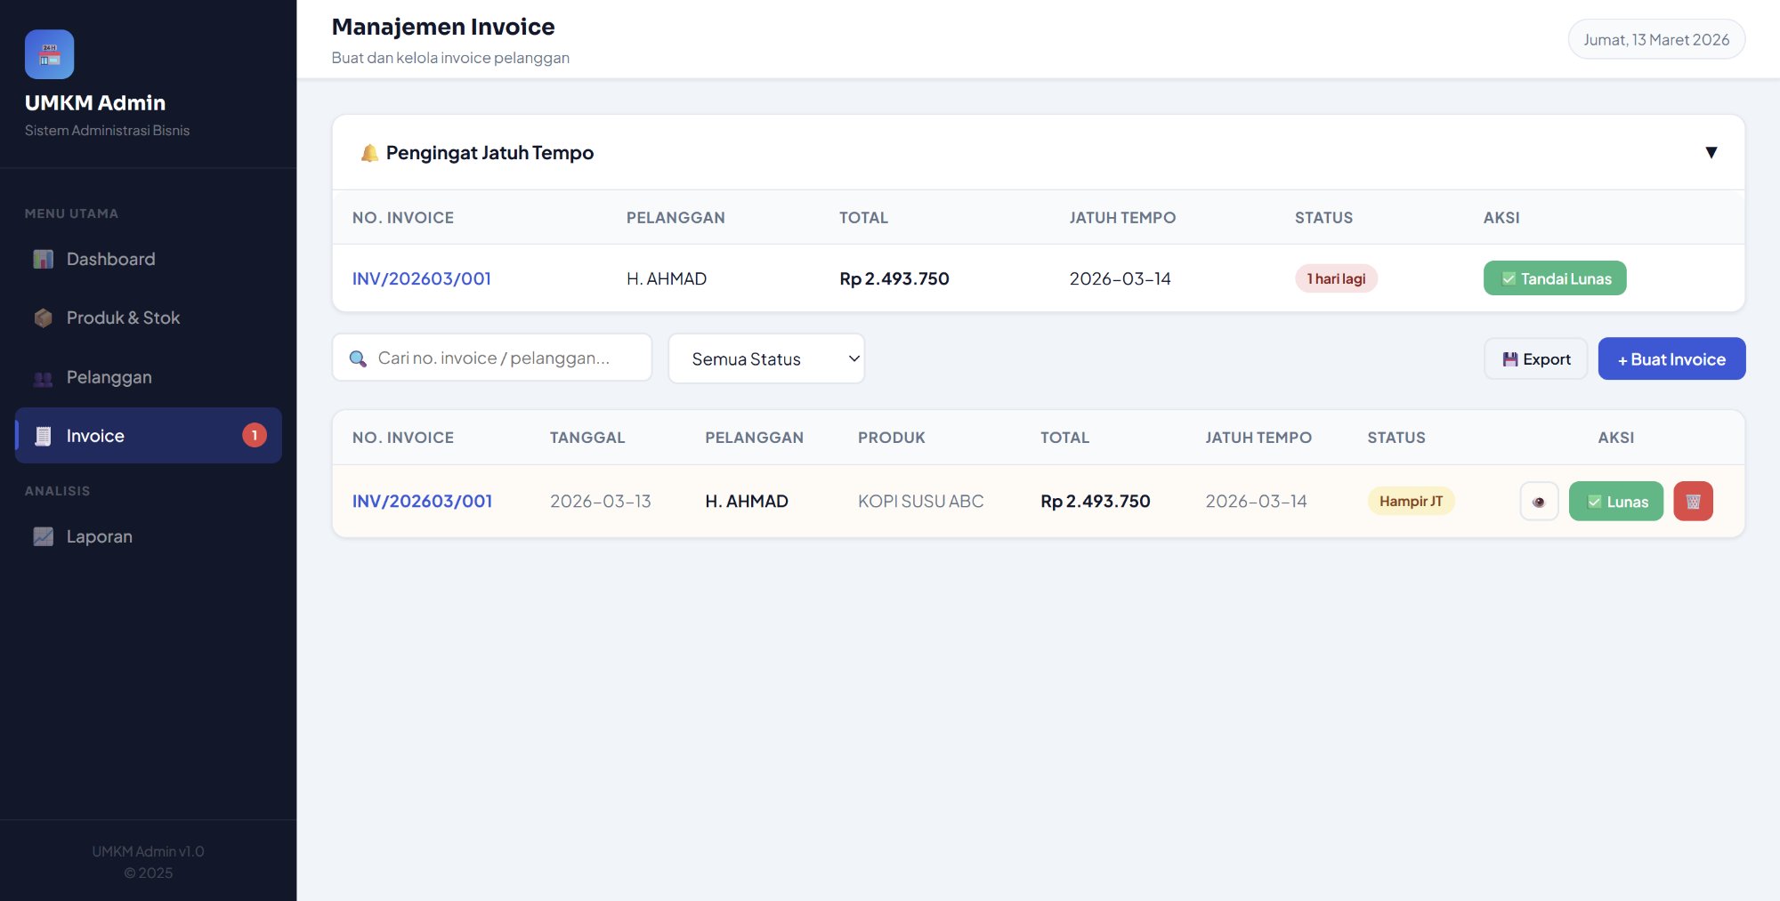This screenshot has height=901, width=1780.
Task: Click the red trash icon to delete invoice
Action: (1693, 501)
